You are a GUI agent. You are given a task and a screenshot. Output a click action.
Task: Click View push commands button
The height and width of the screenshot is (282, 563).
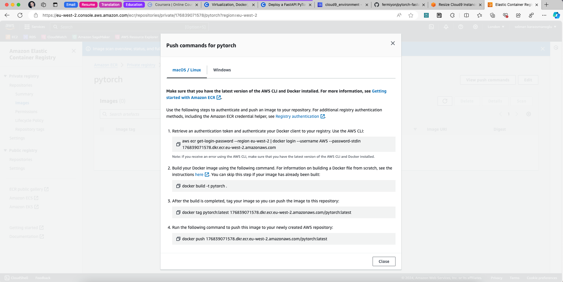click(488, 80)
